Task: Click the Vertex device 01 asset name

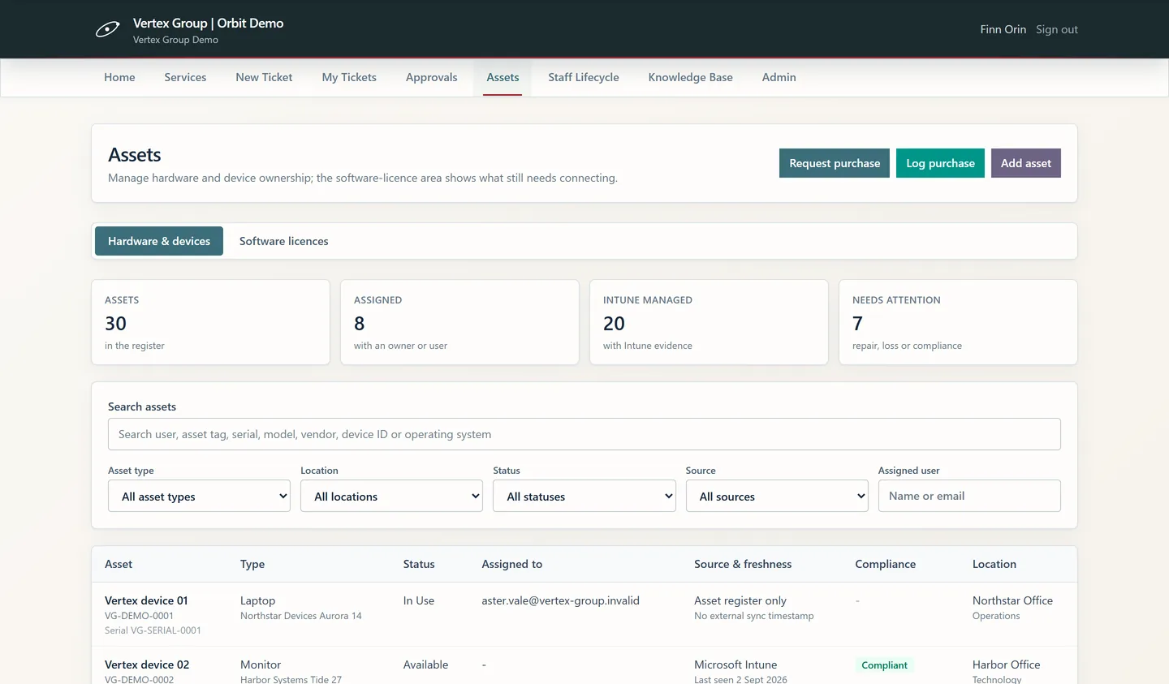Action: point(146,600)
